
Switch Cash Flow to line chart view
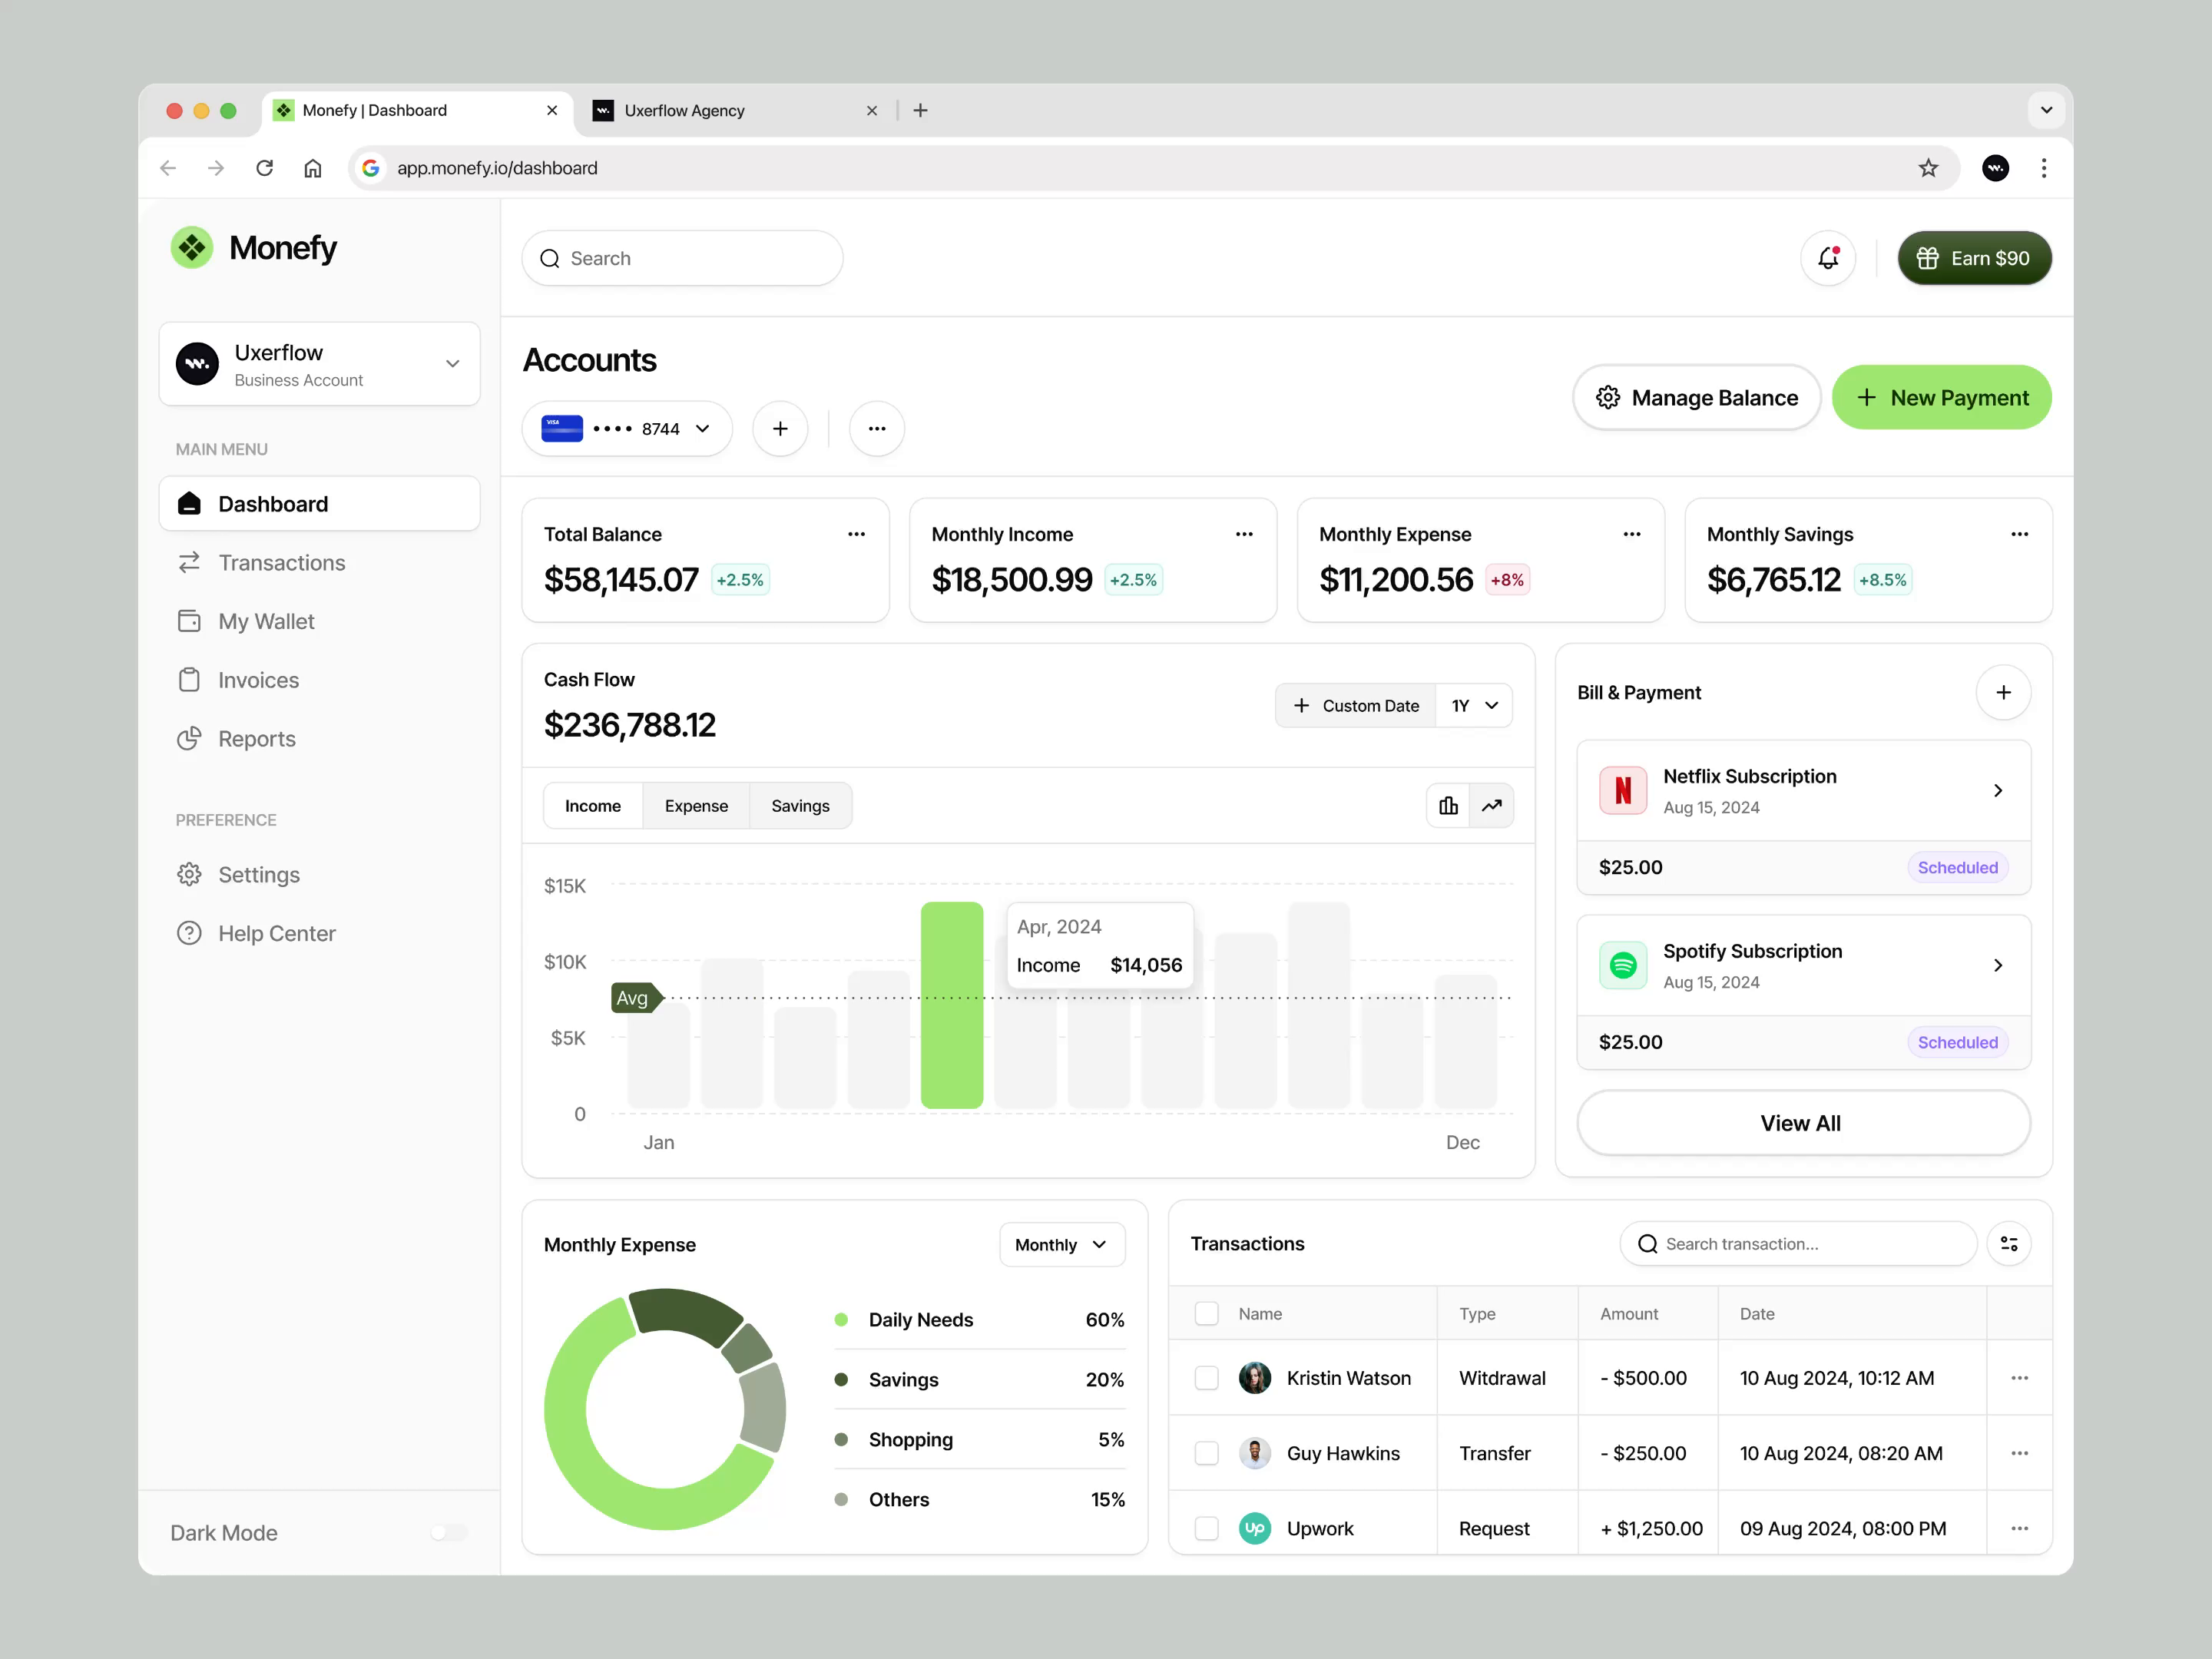[1491, 805]
